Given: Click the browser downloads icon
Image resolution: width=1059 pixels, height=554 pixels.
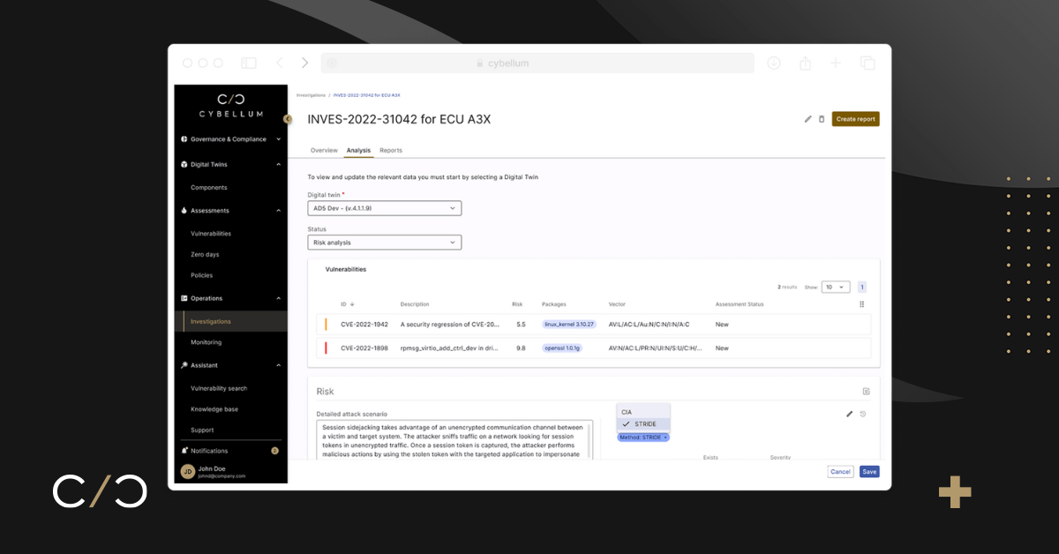Looking at the screenshot, I should pos(774,63).
